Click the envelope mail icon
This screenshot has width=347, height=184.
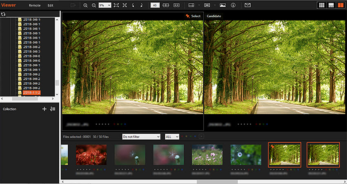(248, 5)
